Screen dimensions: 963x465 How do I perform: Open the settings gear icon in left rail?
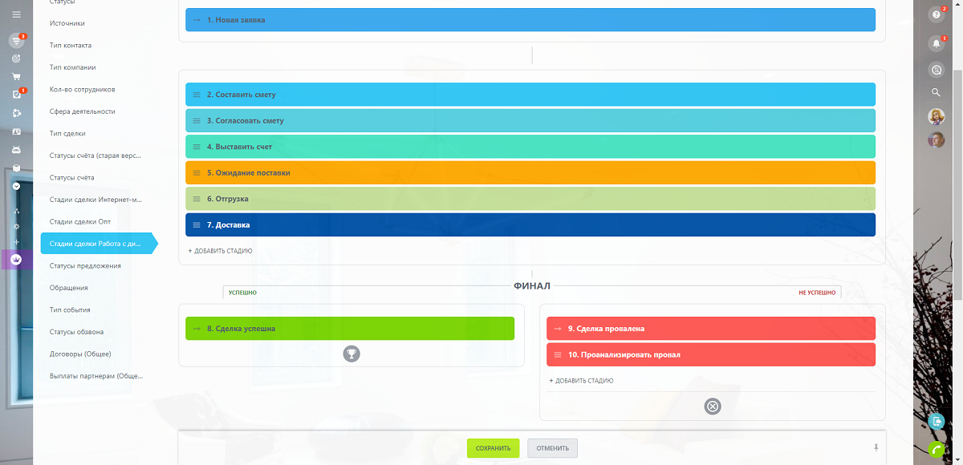tap(16, 226)
